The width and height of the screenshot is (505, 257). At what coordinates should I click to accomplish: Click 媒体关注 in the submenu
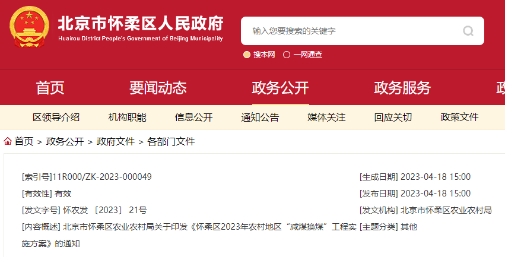[x=326, y=117]
